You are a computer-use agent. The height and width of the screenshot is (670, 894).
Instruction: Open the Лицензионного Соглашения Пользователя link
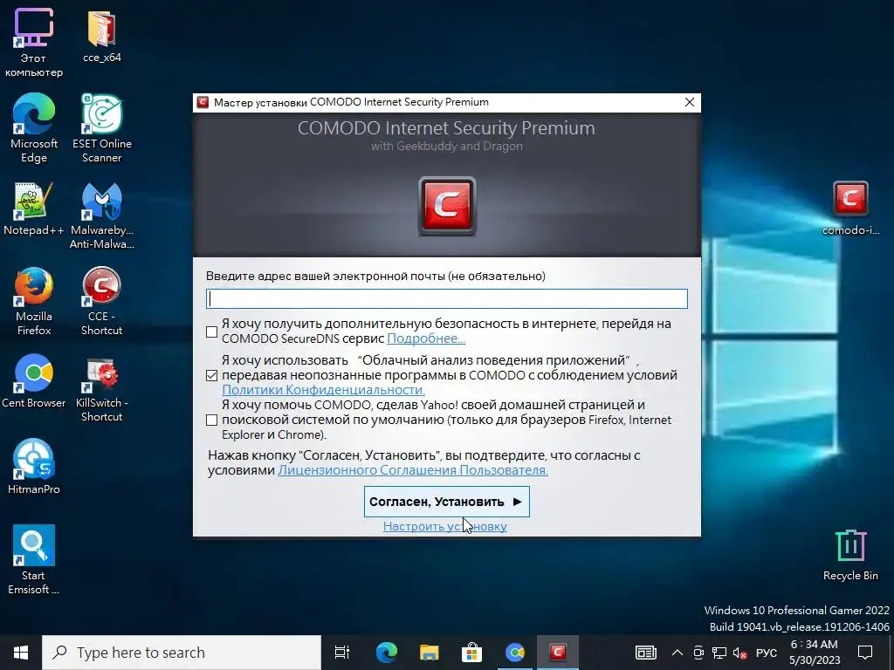point(413,470)
